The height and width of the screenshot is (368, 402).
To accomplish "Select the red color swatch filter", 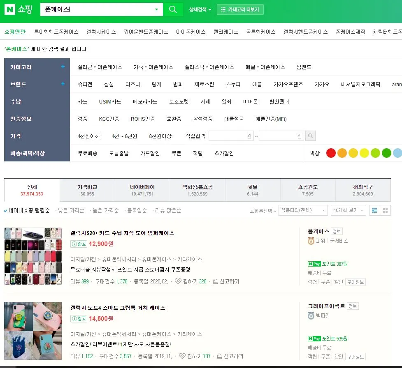I will pyautogui.click(x=332, y=152).
